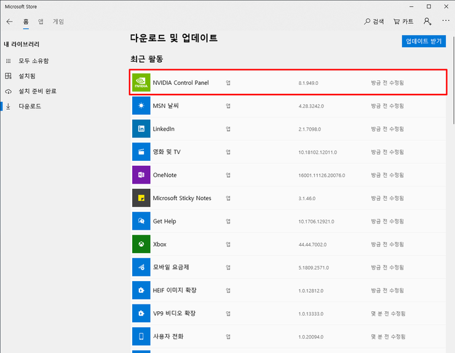Click the 영화 및 TV app icon
The width and height of the screenshot is (455, 353).
tap(141, 152)
